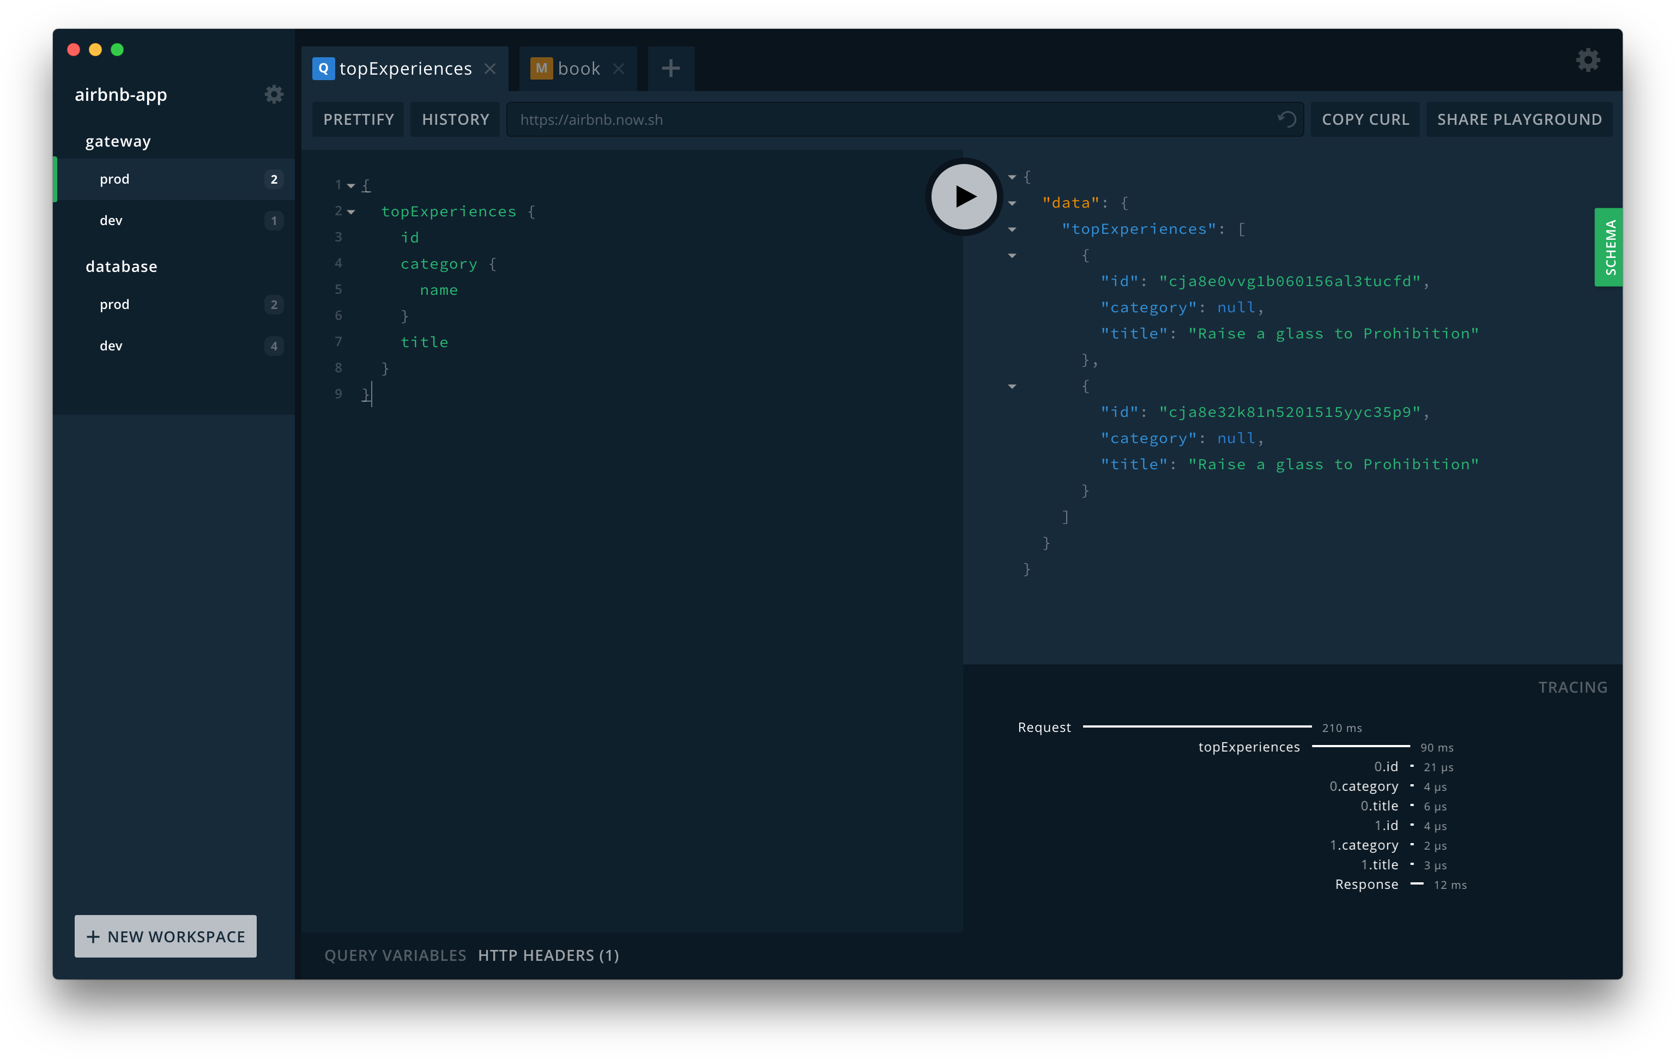1675x1060 pixels.
Task: Select the dev environment under gateway
Action: point(111,221)
